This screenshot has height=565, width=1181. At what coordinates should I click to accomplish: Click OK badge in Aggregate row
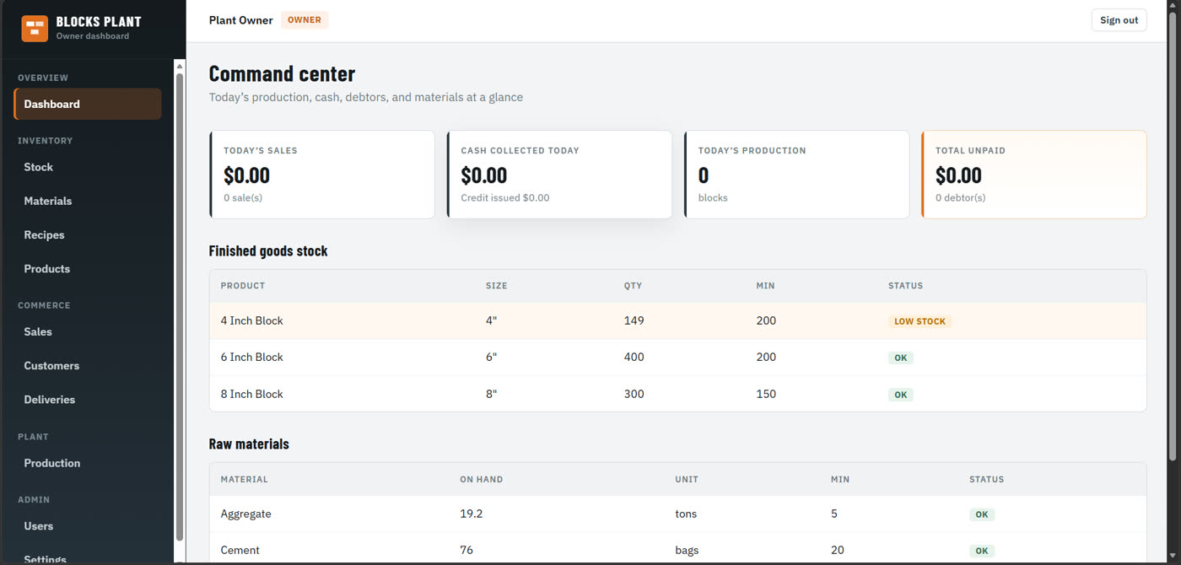click(982, 514)
